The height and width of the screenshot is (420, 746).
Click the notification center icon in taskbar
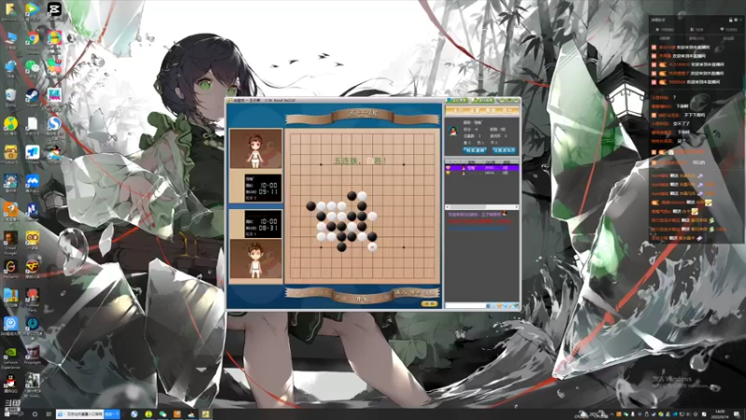click(737, 414)
